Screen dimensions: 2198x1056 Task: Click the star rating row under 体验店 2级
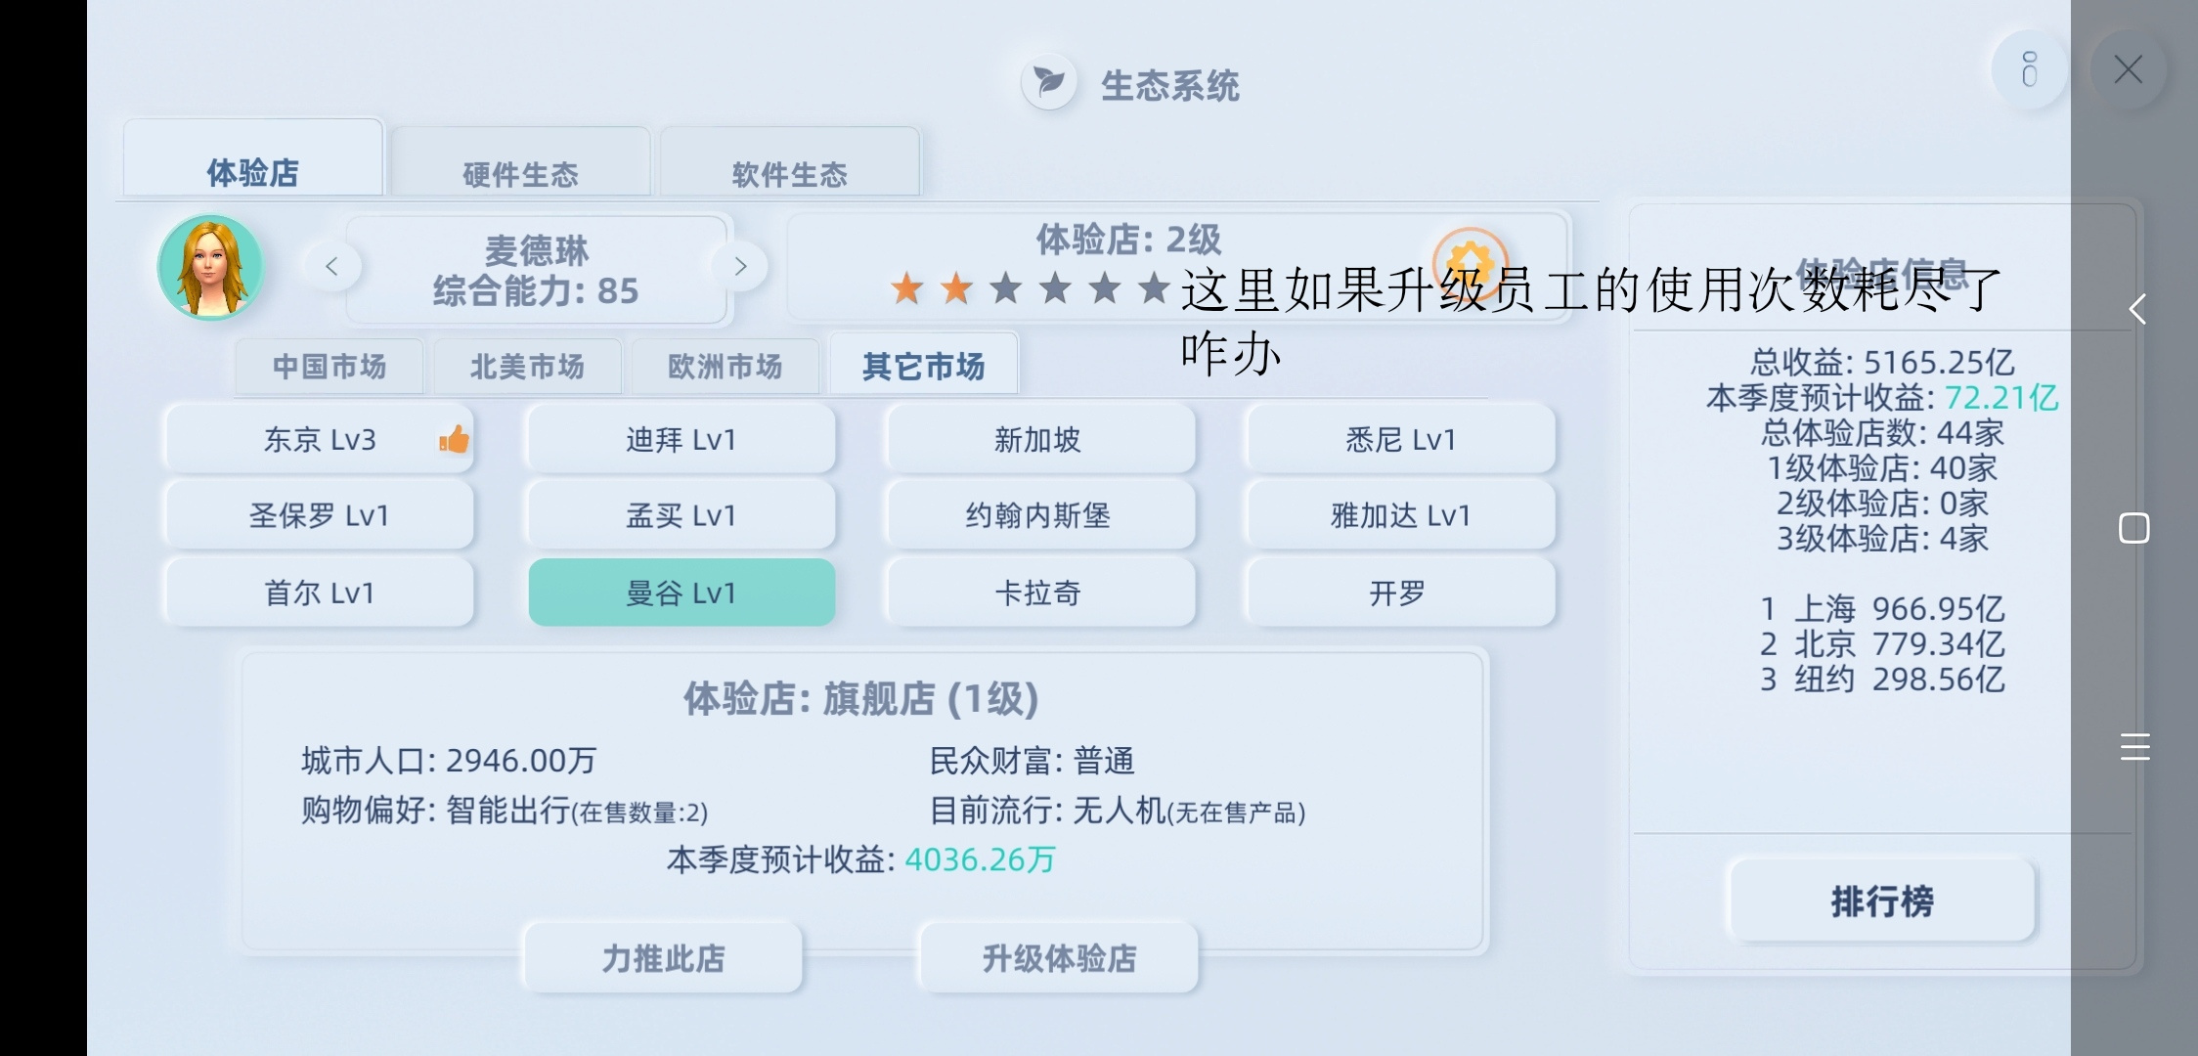(x=1030, y=288)
